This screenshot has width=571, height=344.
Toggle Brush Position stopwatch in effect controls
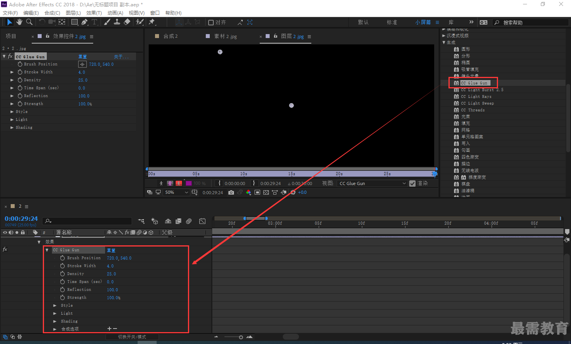20,64
